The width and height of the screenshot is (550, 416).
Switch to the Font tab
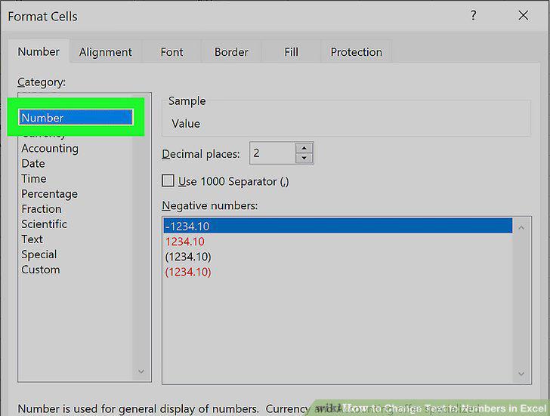tap(172, 52)
